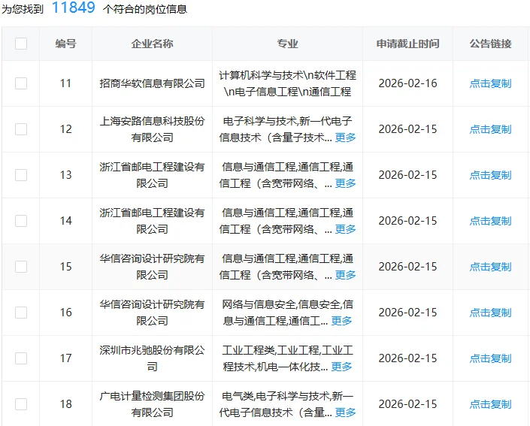The width and height of the screenshot is (530, 426).
Task: Click deadline 2026-02-15 in row 12
Action: click(x=407, y=129)
